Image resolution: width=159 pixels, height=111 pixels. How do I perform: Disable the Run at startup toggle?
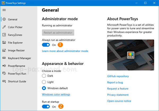(x=46, y=107)
